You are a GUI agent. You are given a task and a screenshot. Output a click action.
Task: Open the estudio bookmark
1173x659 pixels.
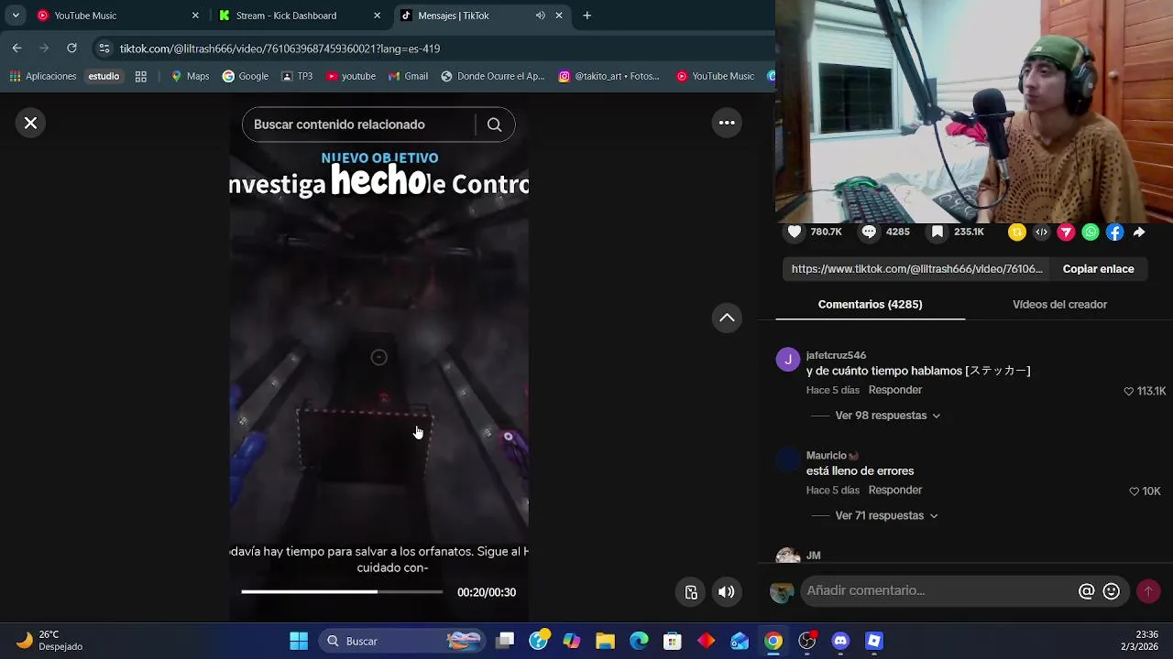click(x=104, y=76)
